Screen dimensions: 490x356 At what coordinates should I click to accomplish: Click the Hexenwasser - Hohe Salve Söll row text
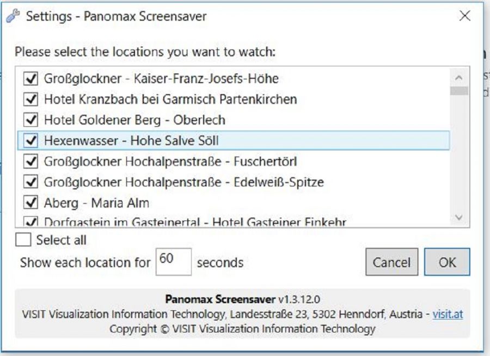131,140
